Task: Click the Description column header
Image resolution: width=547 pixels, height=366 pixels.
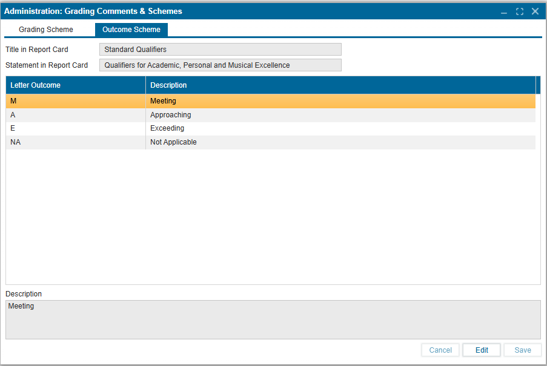Action: click(x=340, y=85)
